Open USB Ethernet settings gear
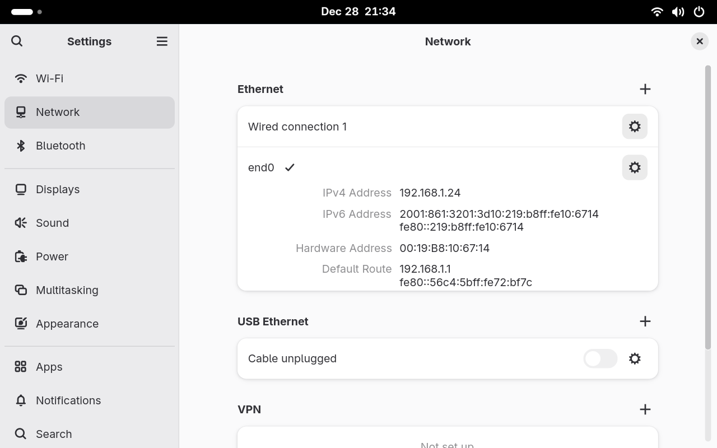 634,358
